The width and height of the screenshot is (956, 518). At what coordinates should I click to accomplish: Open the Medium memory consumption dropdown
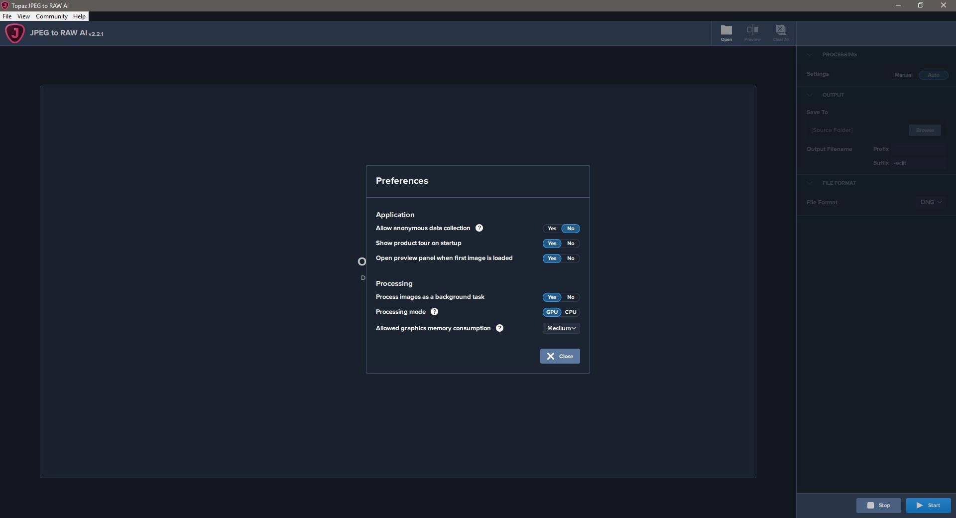pyautogui.click(x=561, y=328)
